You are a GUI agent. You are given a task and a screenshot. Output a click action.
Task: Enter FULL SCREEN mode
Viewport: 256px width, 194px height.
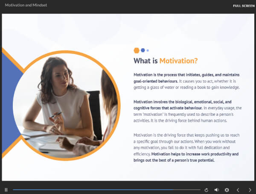(244, 6)
